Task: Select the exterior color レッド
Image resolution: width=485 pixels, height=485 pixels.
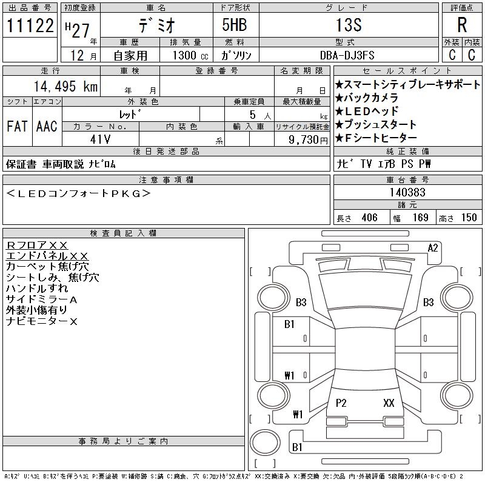Action: 130,115
